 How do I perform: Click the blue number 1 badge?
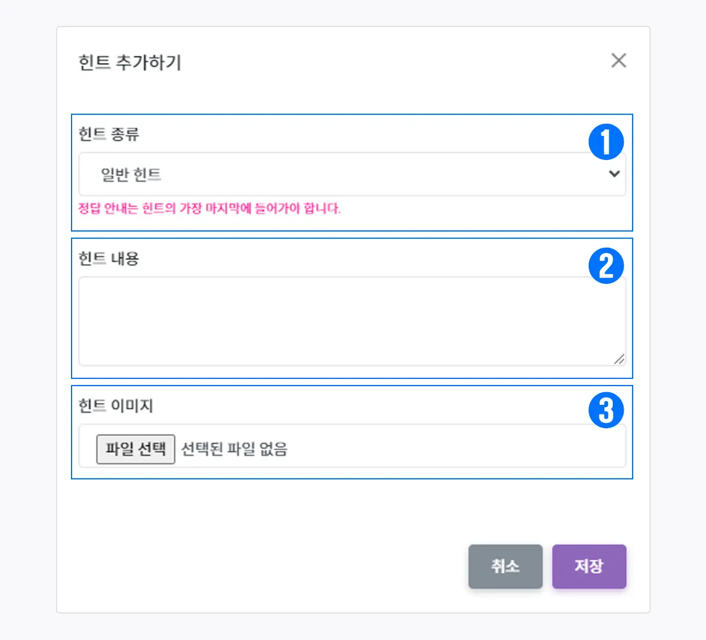[606, 143]
